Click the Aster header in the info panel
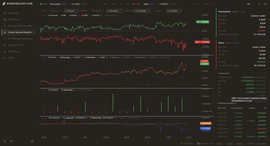This screenshot has width=270, height=146. point(221,43)
